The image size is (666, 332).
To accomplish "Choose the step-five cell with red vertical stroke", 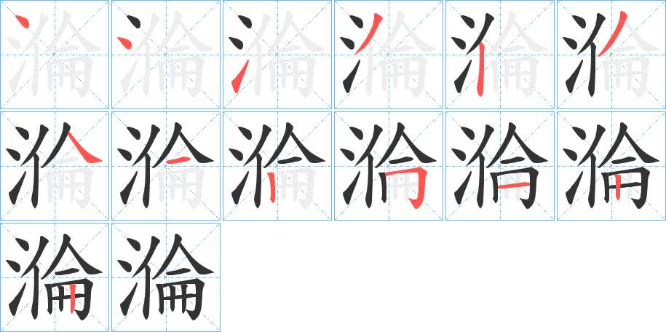I will coord(500,55).
